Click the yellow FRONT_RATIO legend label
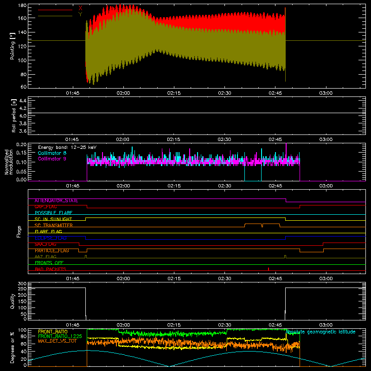Viewport: 371px width, 371px height. tap(53, 332)
